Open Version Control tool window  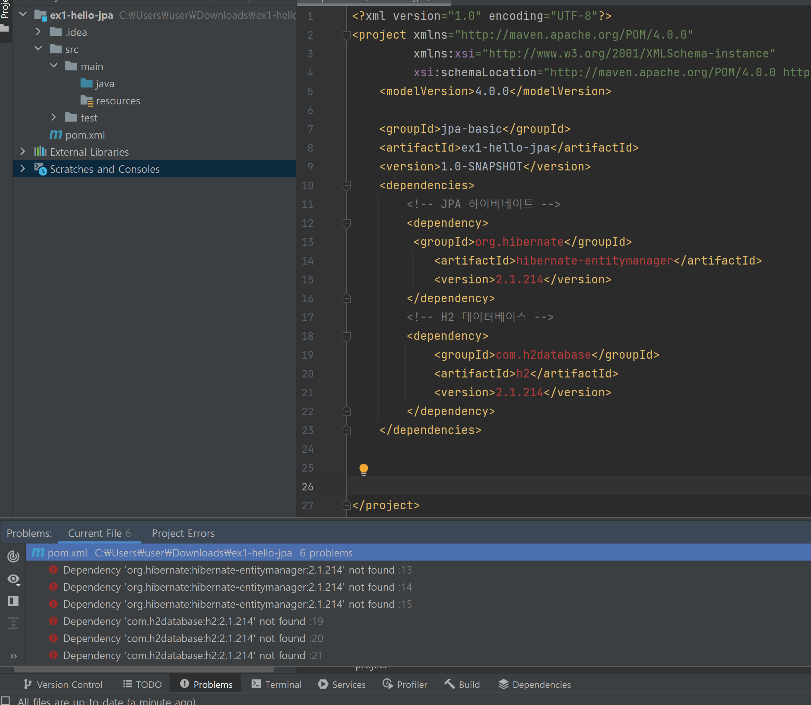point(63,684)
